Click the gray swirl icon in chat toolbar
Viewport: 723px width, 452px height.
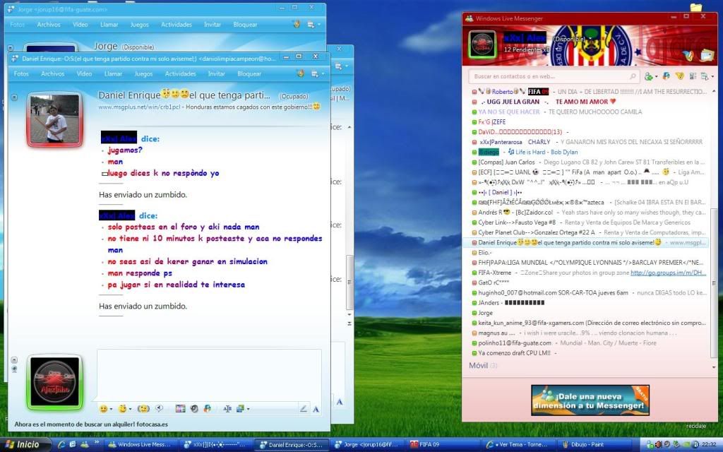(x=194, y=408)
